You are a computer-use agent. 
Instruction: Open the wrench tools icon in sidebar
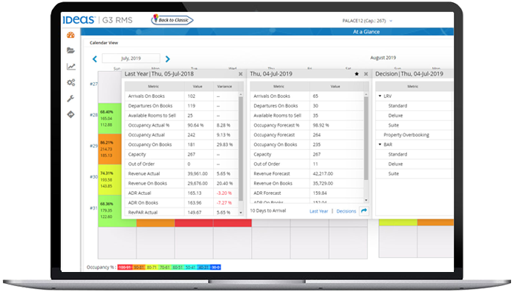tap(71, 99)
